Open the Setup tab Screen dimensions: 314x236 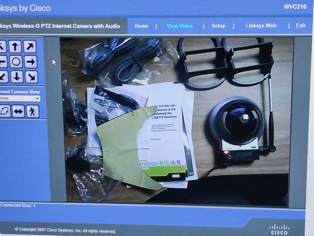tap(218, 26)
